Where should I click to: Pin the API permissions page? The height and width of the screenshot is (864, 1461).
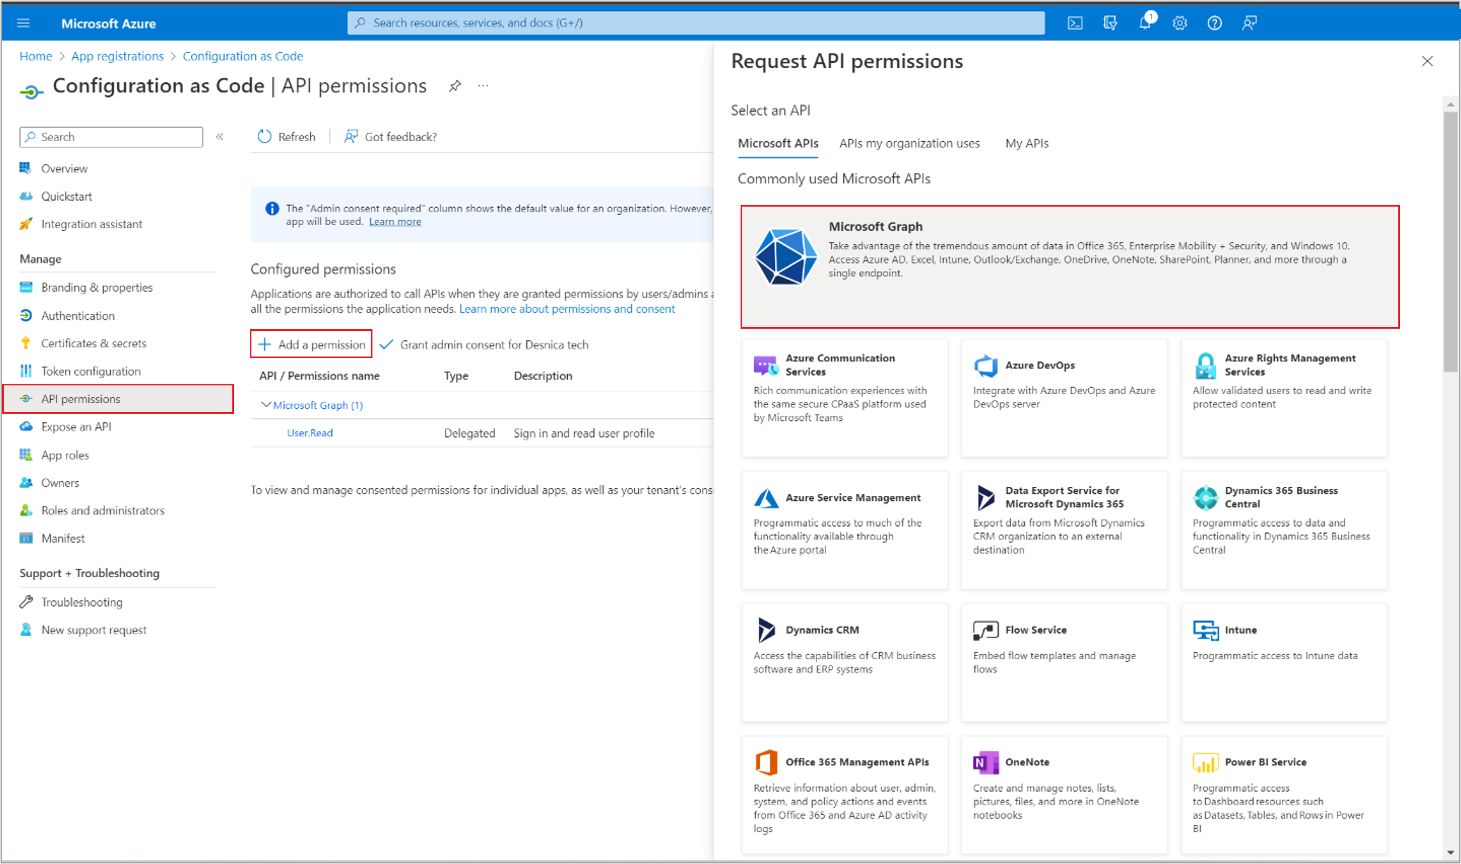click(x=455, y=86)
